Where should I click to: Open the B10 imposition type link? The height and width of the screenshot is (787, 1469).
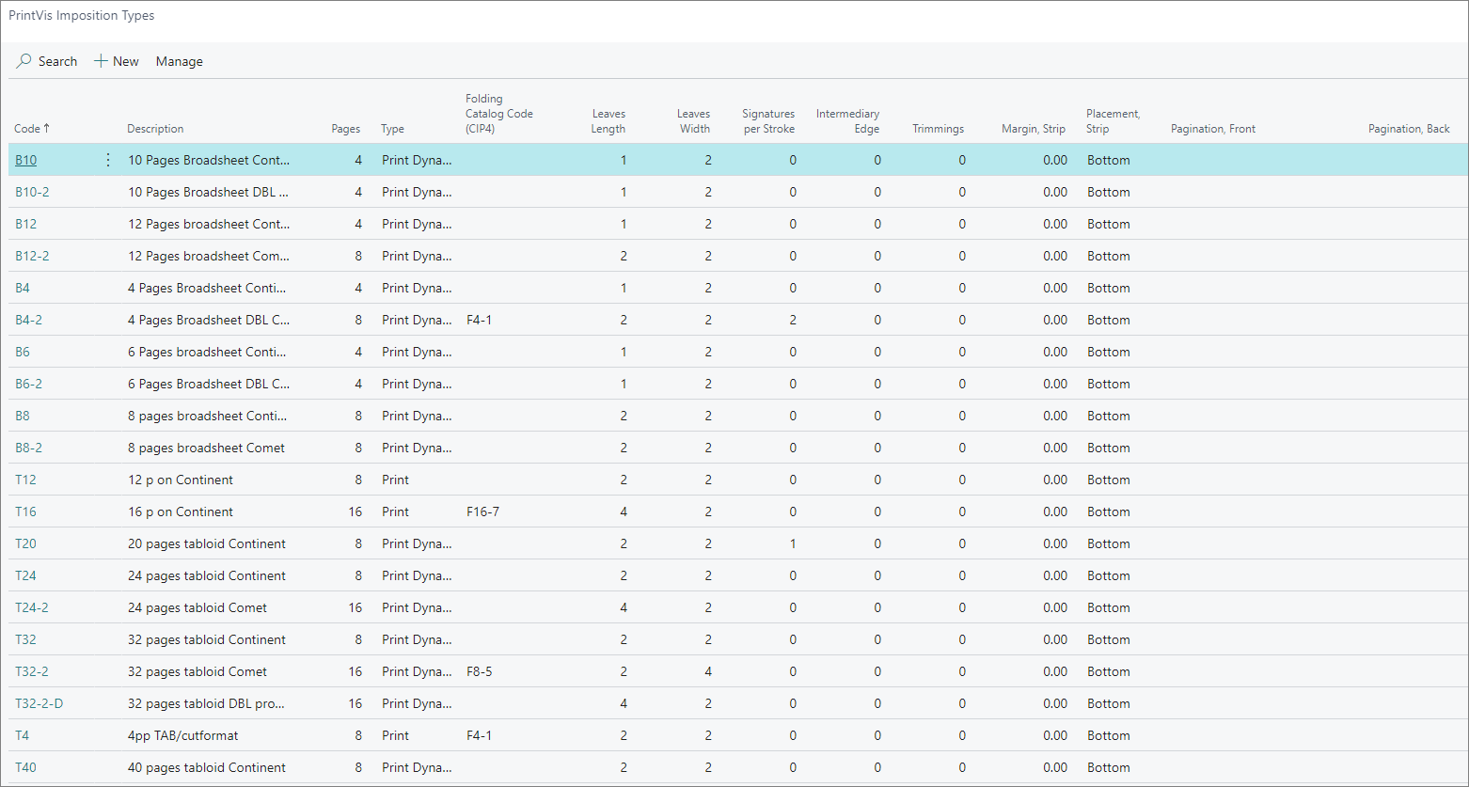pyautogui.click(x=26, y=160)
